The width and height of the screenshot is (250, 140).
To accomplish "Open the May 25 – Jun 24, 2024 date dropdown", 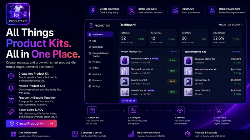I will point(230,25).
